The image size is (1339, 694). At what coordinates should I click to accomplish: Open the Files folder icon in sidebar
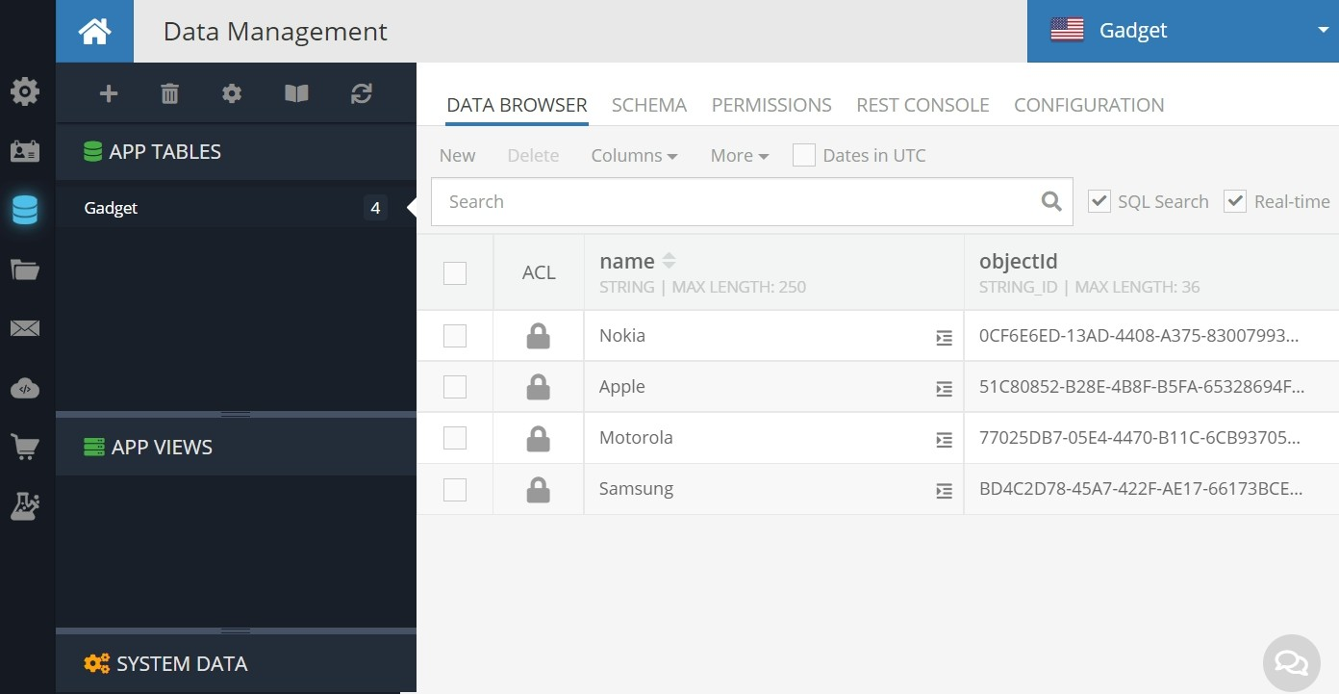coord(25,270)
